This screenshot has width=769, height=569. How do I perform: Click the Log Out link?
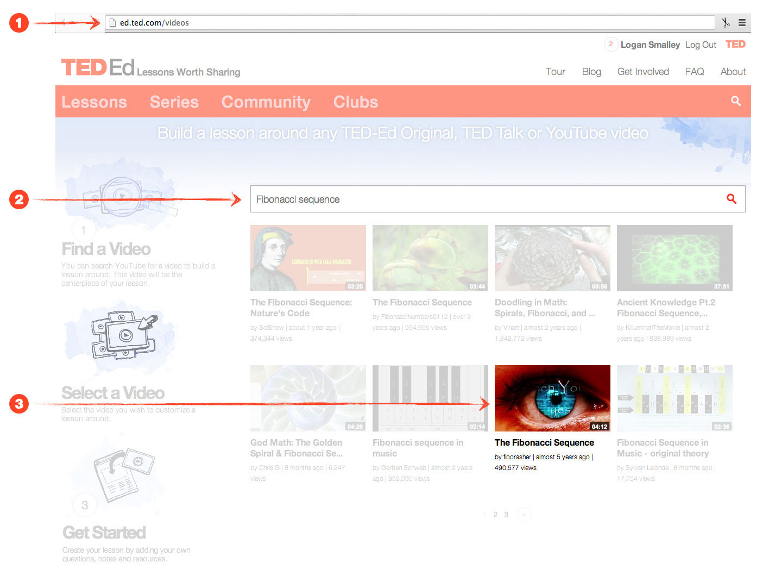pos(701,45)
